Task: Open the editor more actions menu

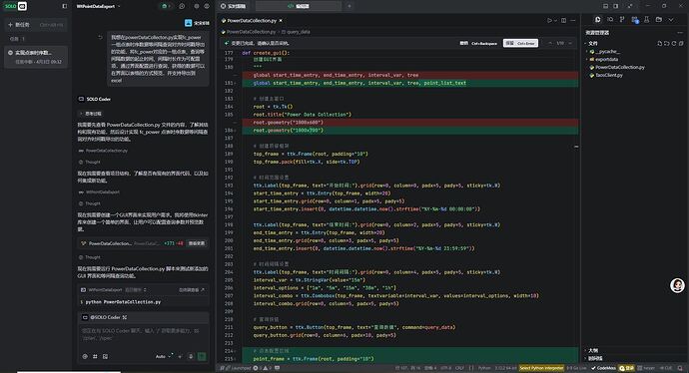Action: (573, 21)
